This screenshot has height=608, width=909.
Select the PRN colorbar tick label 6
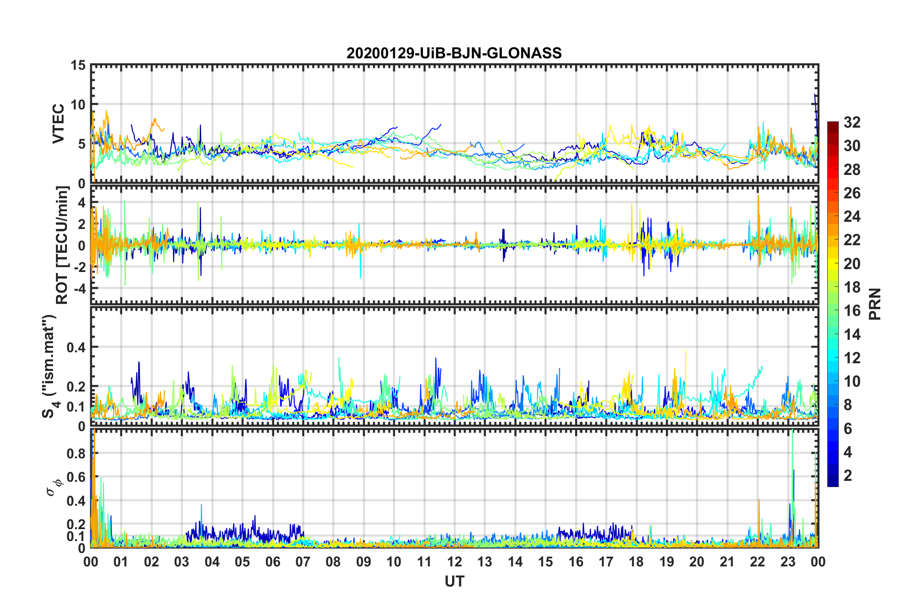pyautogui.click(x=848, y=429)
